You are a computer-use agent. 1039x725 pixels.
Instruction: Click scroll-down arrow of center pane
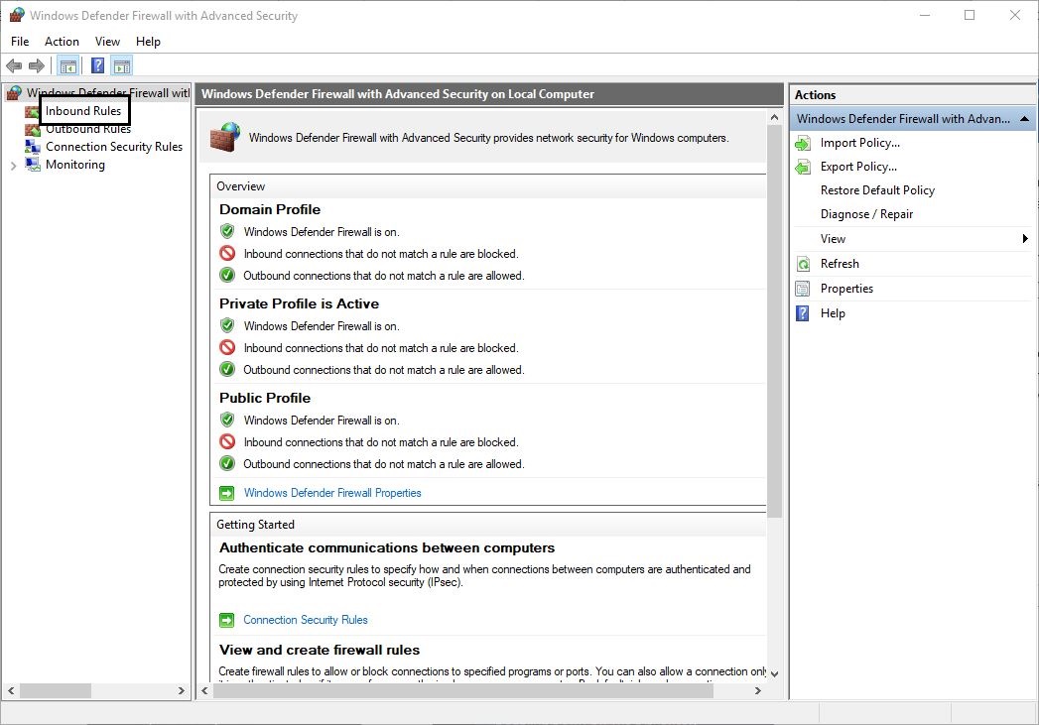[x=774, y=674]
